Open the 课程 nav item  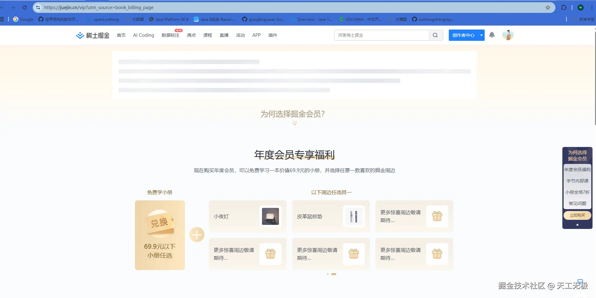pyautogui.click(x=208, y=35)
